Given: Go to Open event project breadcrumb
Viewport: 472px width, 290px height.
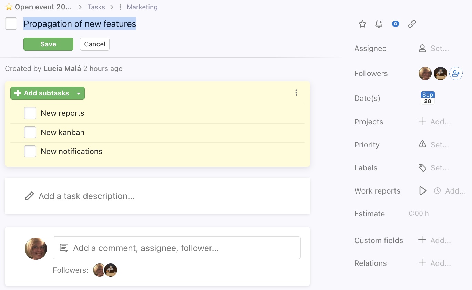Looking at the screenshot, I should (43, 7).
